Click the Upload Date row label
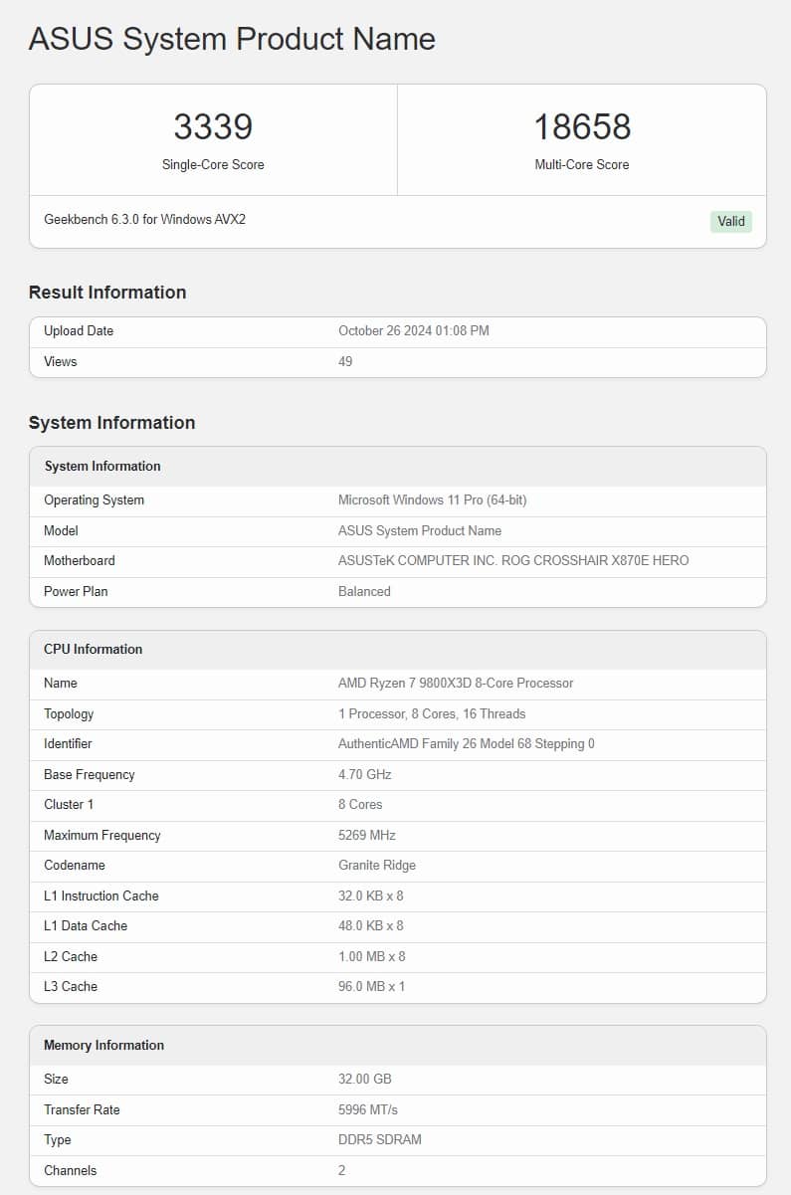The image size is (791, 1195). pos(79,330)
